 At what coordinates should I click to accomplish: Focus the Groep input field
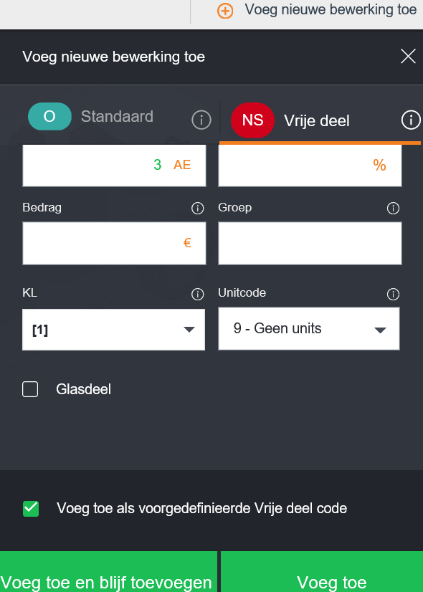310,243
